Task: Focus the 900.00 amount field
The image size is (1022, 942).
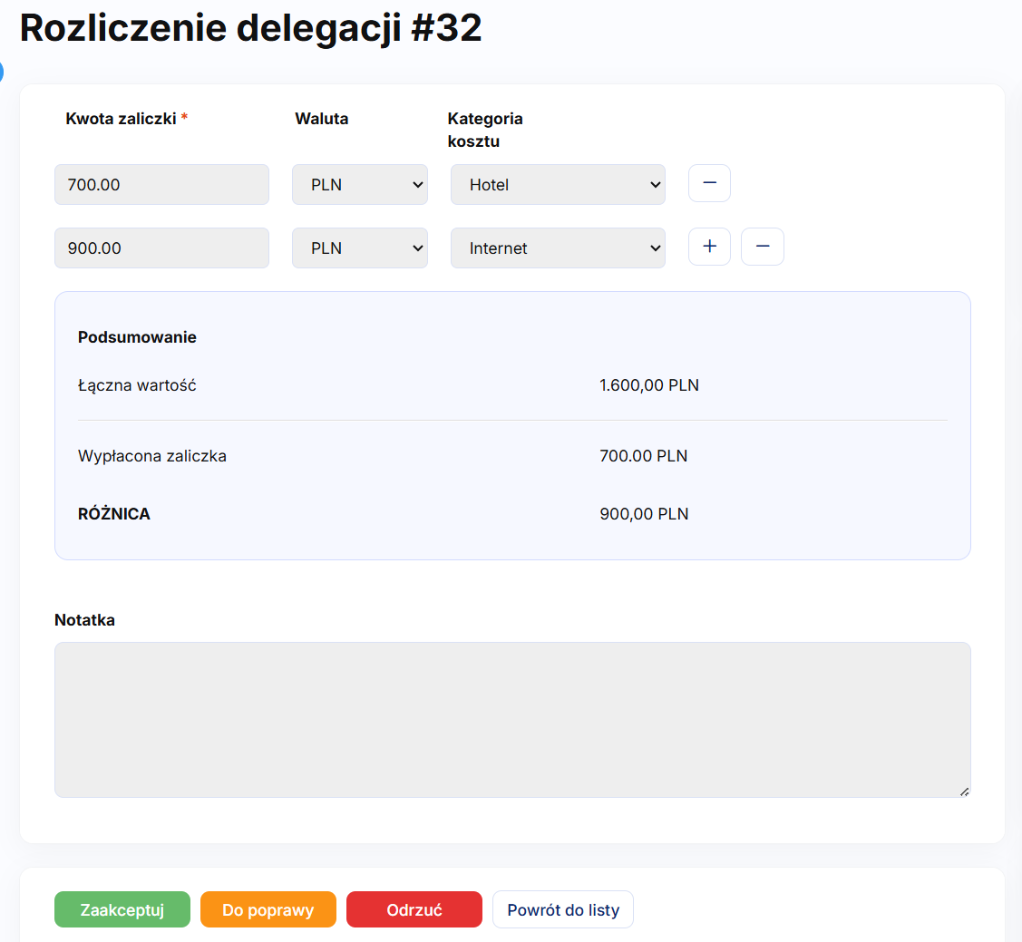Action: click(161, 248)
